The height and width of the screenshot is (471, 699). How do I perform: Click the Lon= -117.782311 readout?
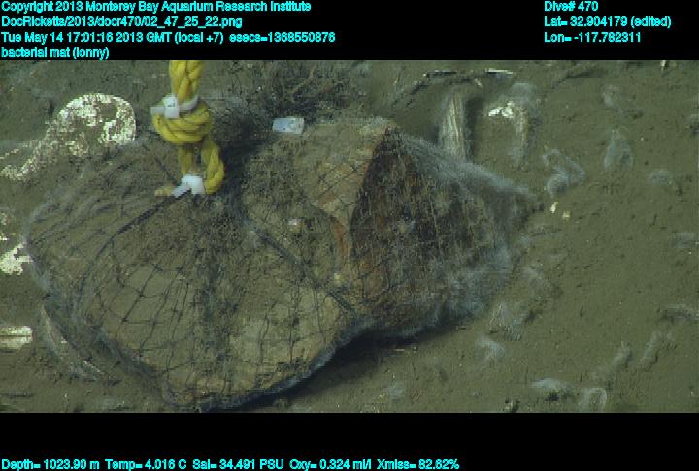click(x=592, y=38)
